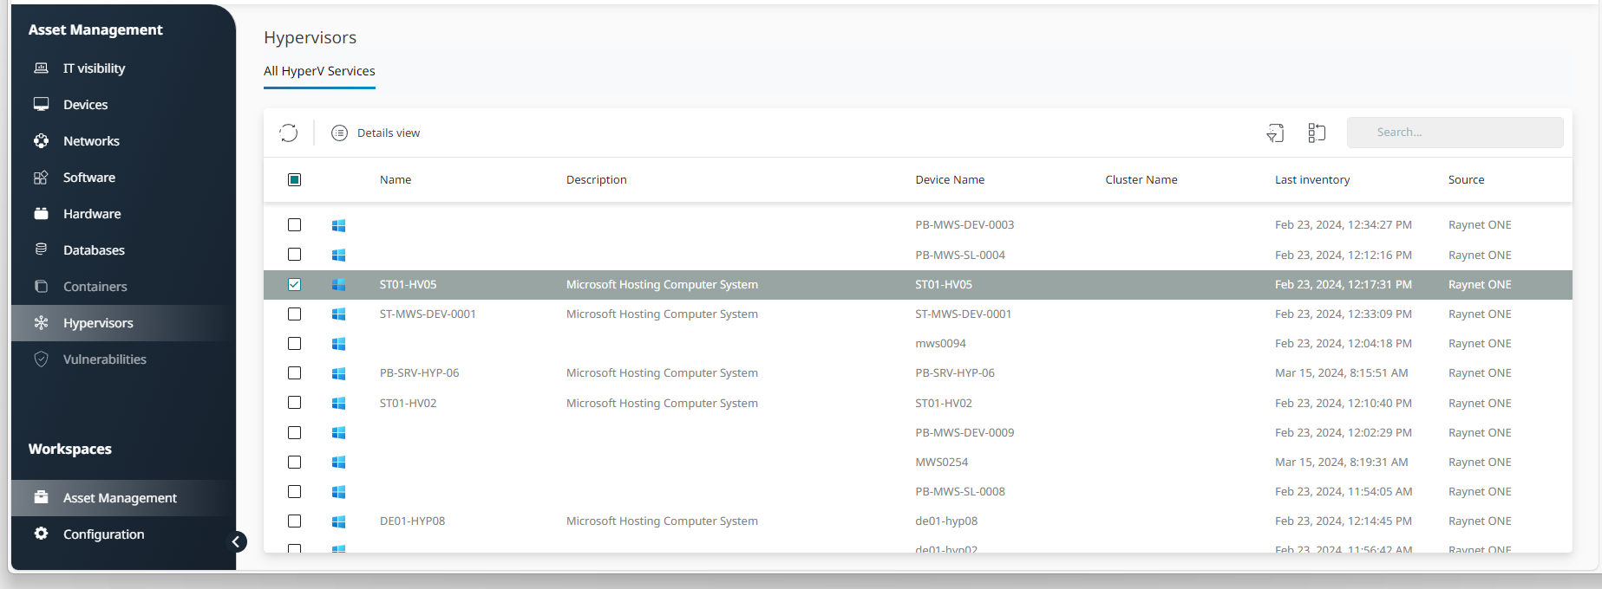The height and width of the screenshot is (589, 1602).
Task: Click the refresh icon in the toolbar
Action: pos(289,133)
